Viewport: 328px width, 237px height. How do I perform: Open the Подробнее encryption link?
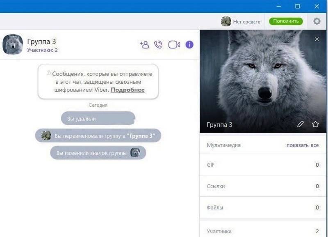click(128, 90)
